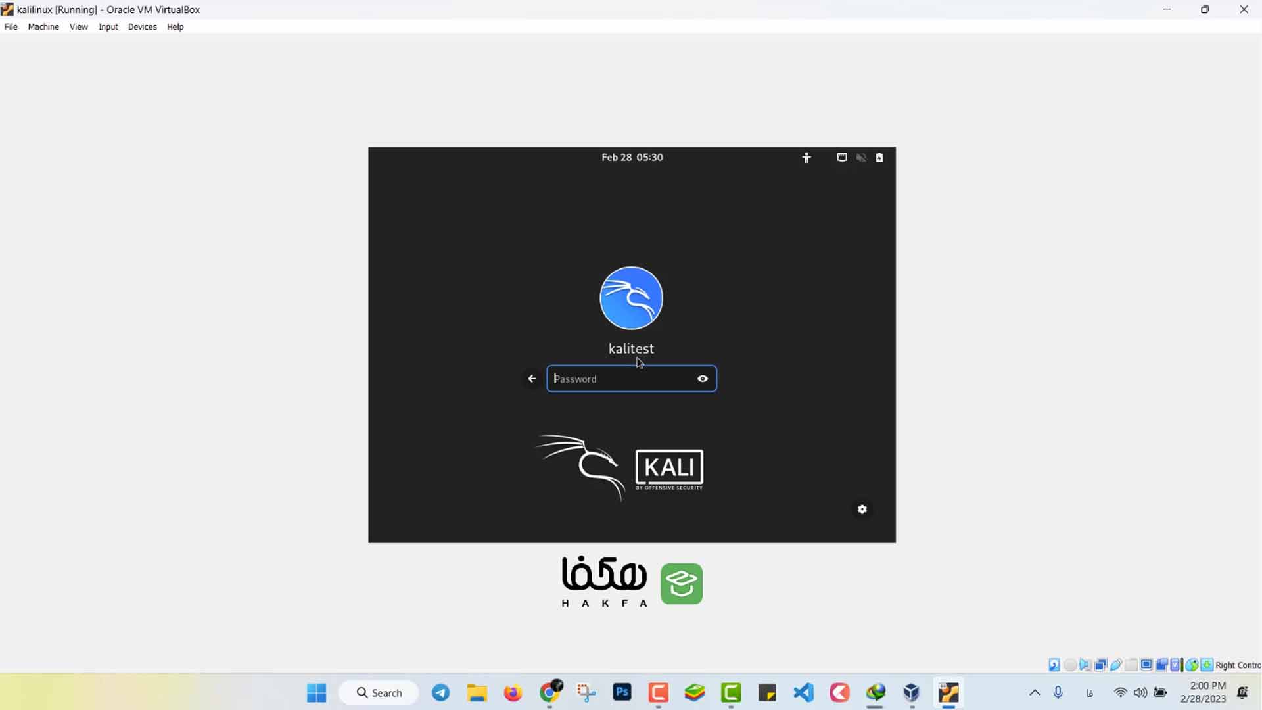
Task: Click VirtualBox optical disk indicator
Action: coord(1070,665)
